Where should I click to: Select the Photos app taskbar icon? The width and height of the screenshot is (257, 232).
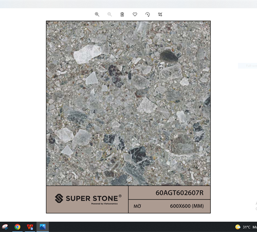click(43, 227)
